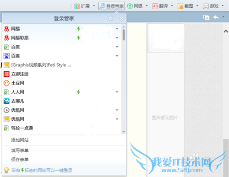Screen dimensions: 229x177
Task: Expand the 游戏 dropdown arrow
Action: click(223, 5)
